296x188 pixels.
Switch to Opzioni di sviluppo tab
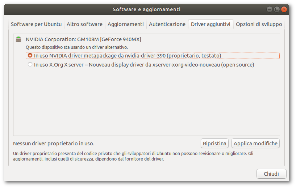click(x=259, y=24)
